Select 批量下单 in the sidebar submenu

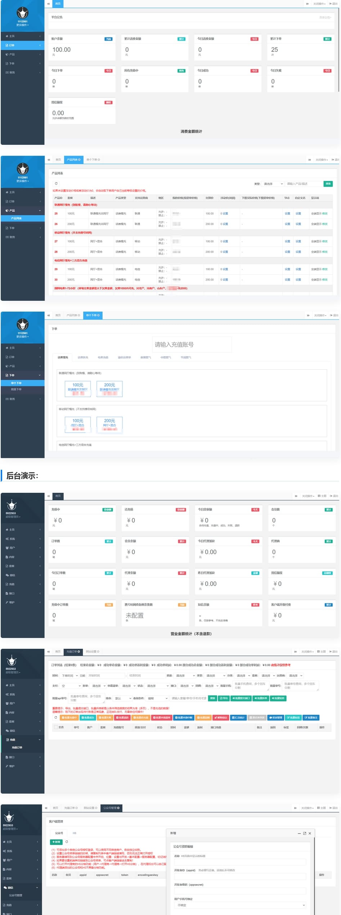tap(16, 389)
